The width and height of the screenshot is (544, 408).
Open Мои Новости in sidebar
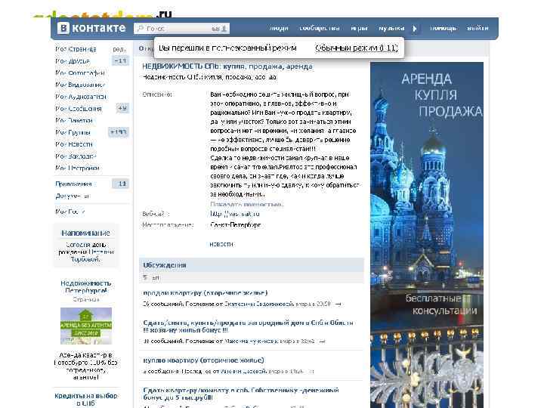[x=74, y=144]
